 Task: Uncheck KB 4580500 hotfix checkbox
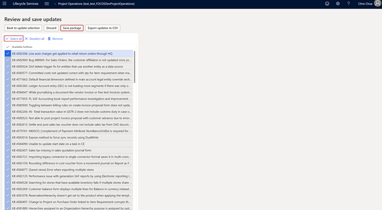point(8,105)
